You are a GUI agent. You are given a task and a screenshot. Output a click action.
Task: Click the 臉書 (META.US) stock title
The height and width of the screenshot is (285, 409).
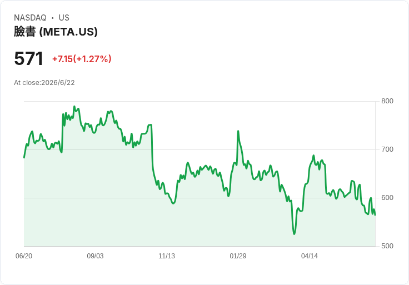(x=56, y=32)
